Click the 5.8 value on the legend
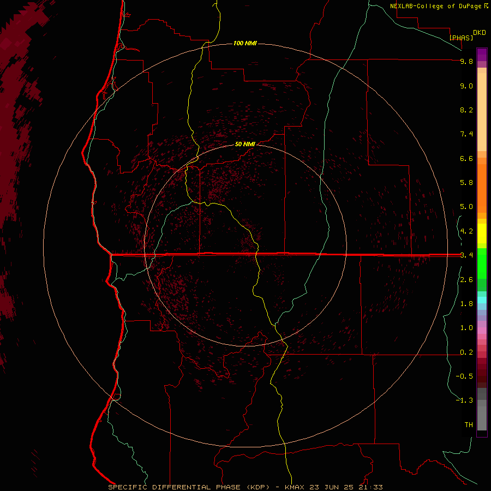Viewport: 491px width, 491px height. 466,183
